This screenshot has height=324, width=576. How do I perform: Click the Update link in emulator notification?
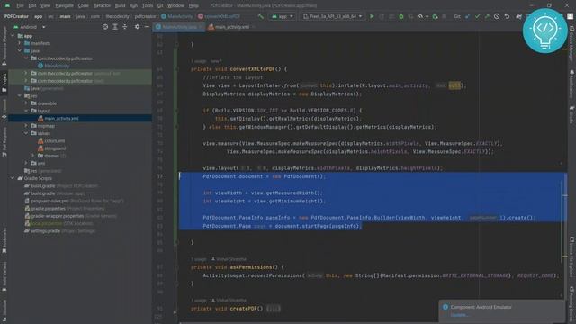click(459, 315)
